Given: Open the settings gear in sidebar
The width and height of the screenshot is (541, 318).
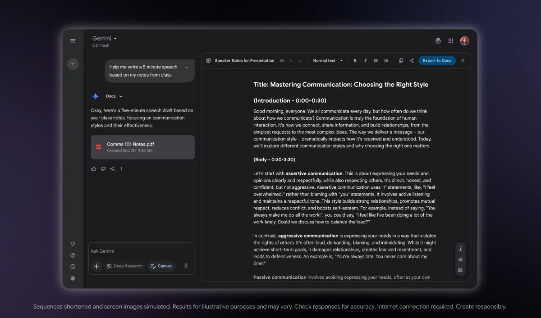Looking at the screenshot, I should [73, 278].
